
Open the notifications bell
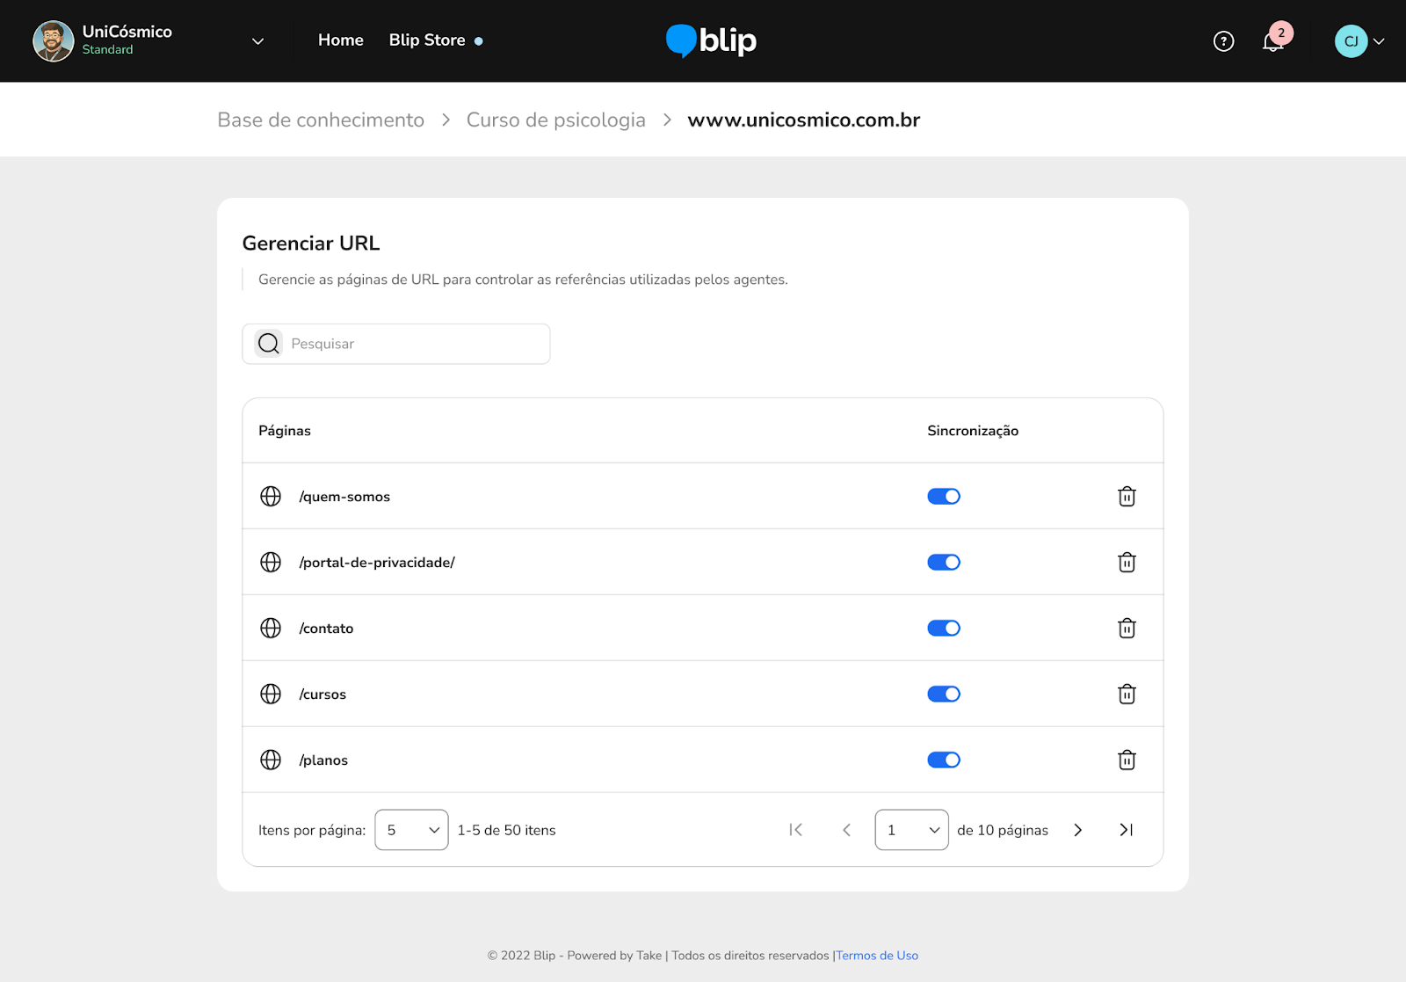pos(1272,41)
